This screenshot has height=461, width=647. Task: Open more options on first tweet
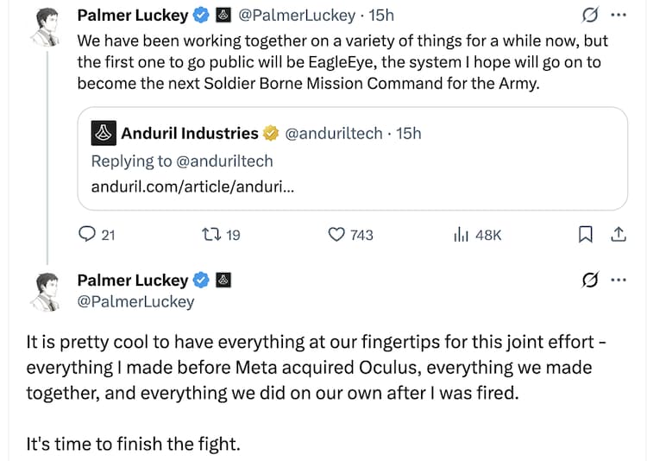point(618,15)
